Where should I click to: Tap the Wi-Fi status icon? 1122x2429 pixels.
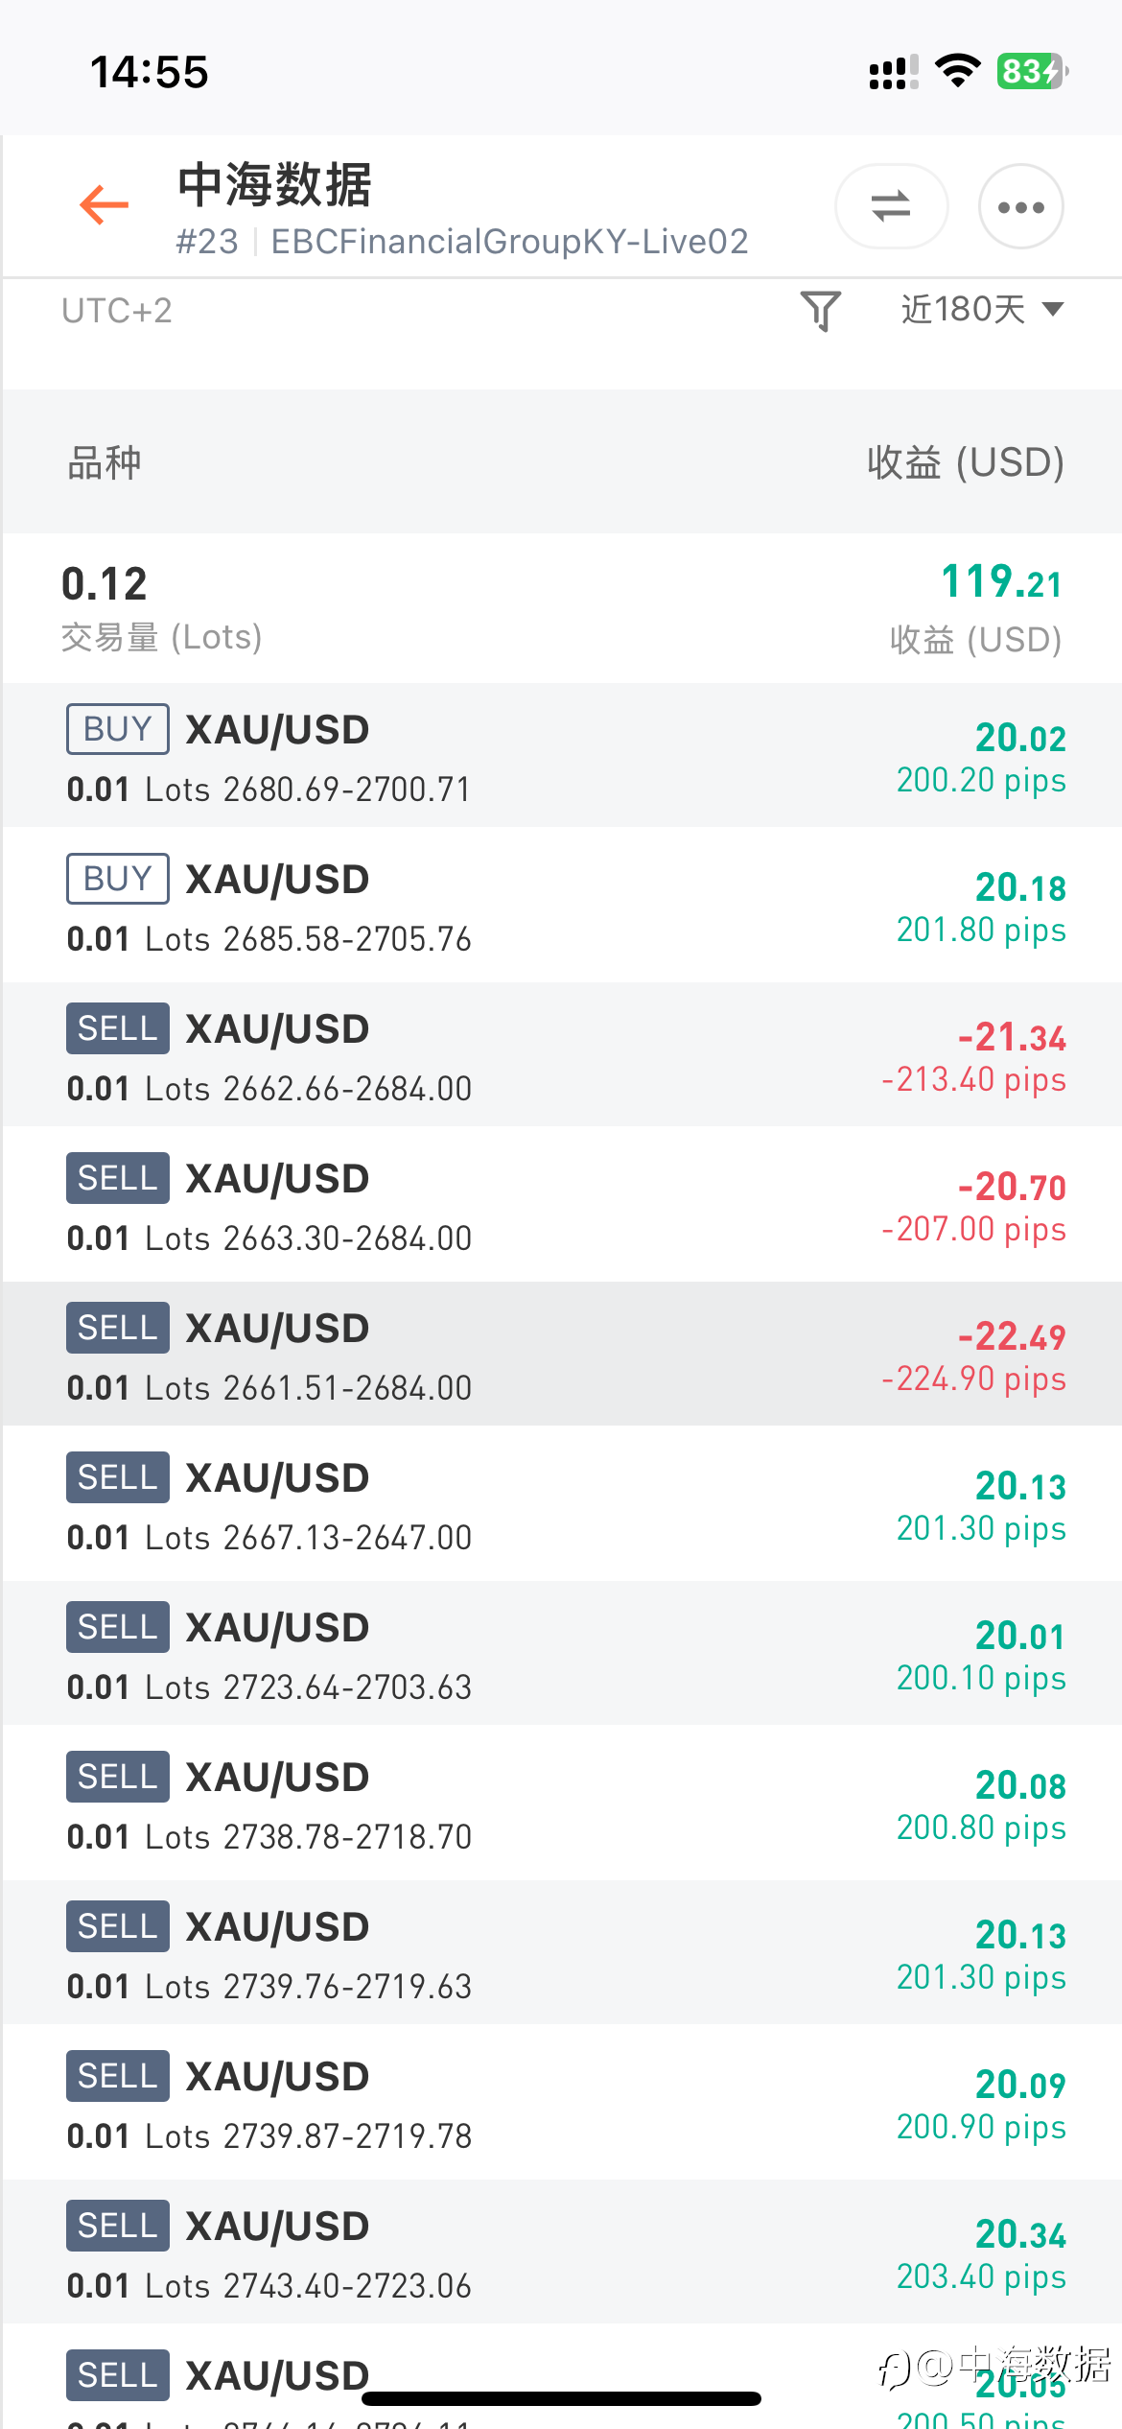tap(957, 71)
